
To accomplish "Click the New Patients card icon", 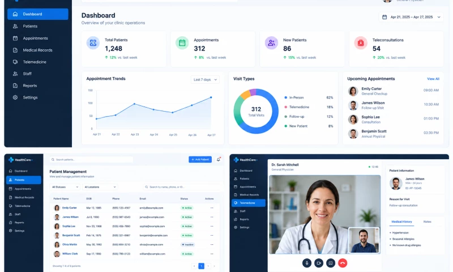I will pyautogui.click(x=271, y=42).
